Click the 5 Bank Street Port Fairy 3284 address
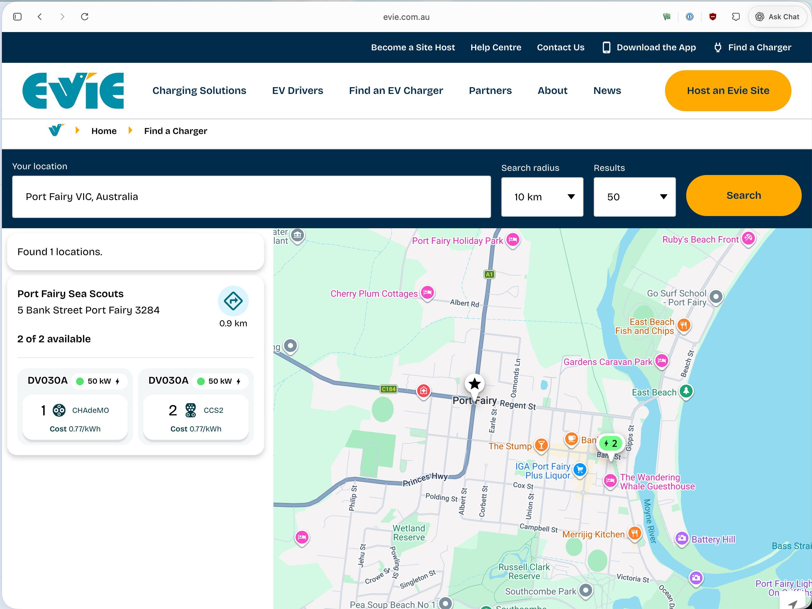The width and height of the screenshot is (812, 609). pyautogui.click(x=89, y=310)
